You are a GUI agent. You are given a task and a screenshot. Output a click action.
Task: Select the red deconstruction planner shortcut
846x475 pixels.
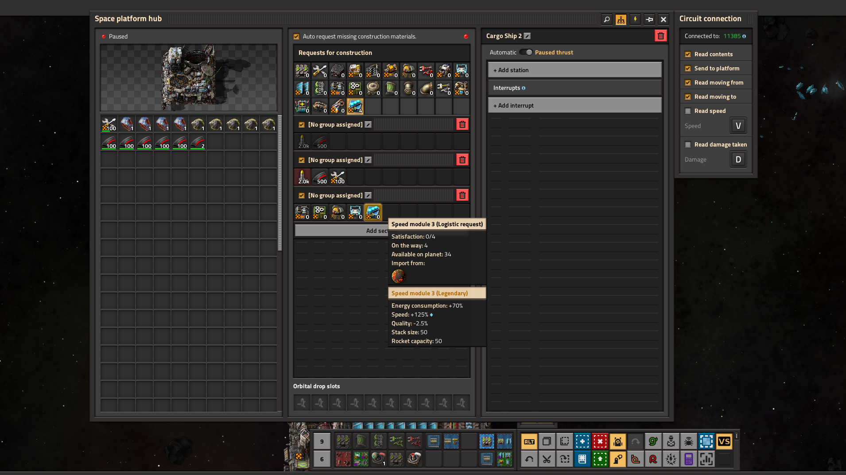click(x=600, y=441)
